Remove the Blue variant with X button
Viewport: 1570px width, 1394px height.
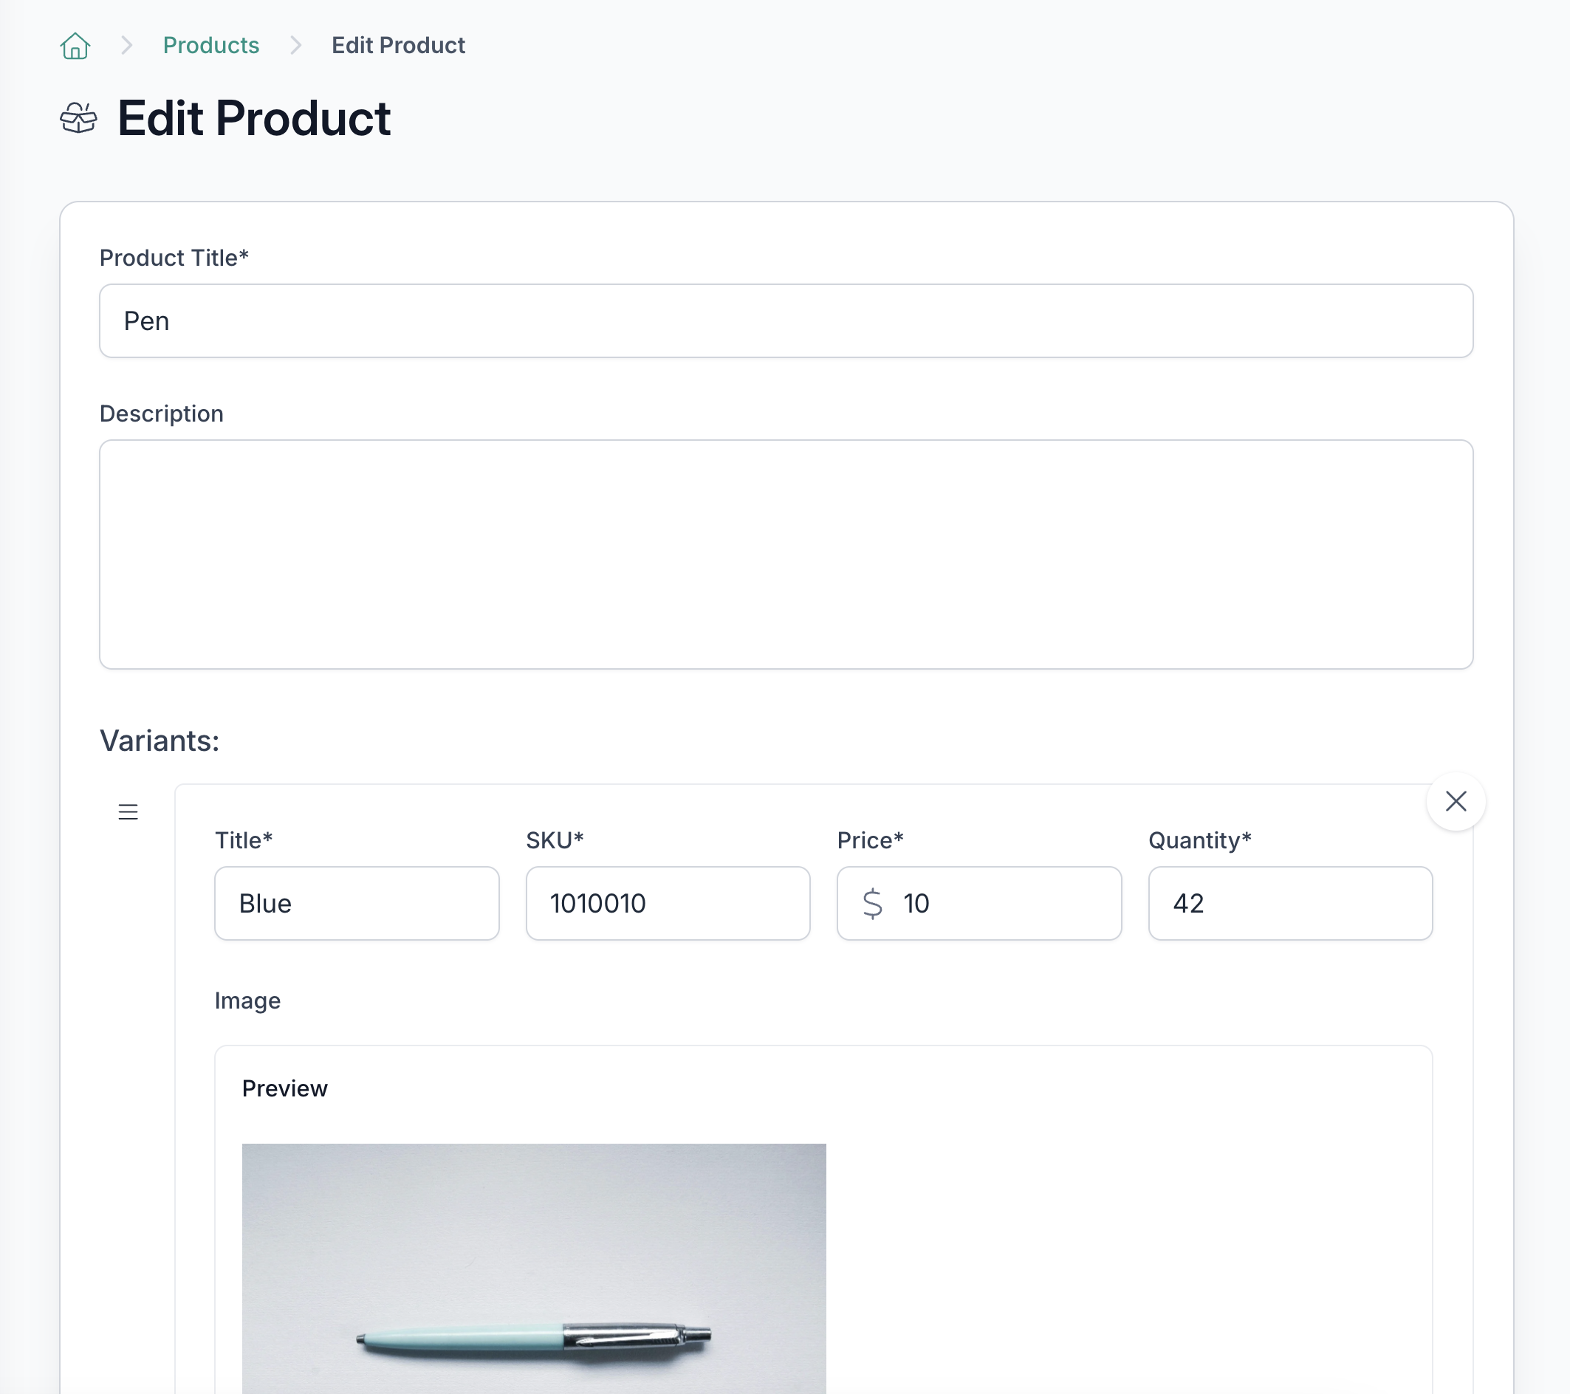[1456, 801]
